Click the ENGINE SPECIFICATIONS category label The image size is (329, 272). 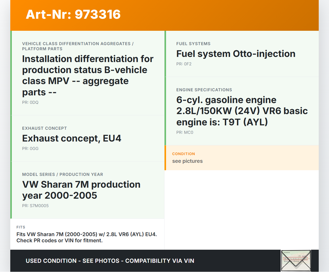204,90
